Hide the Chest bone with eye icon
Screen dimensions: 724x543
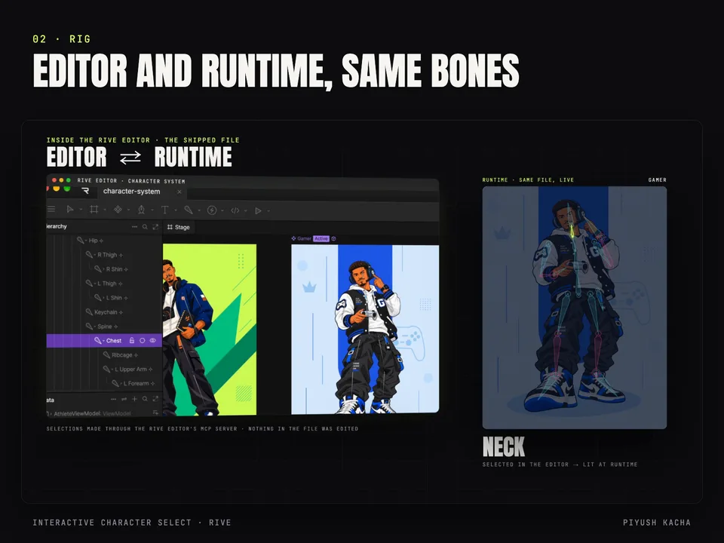(153, 340)
